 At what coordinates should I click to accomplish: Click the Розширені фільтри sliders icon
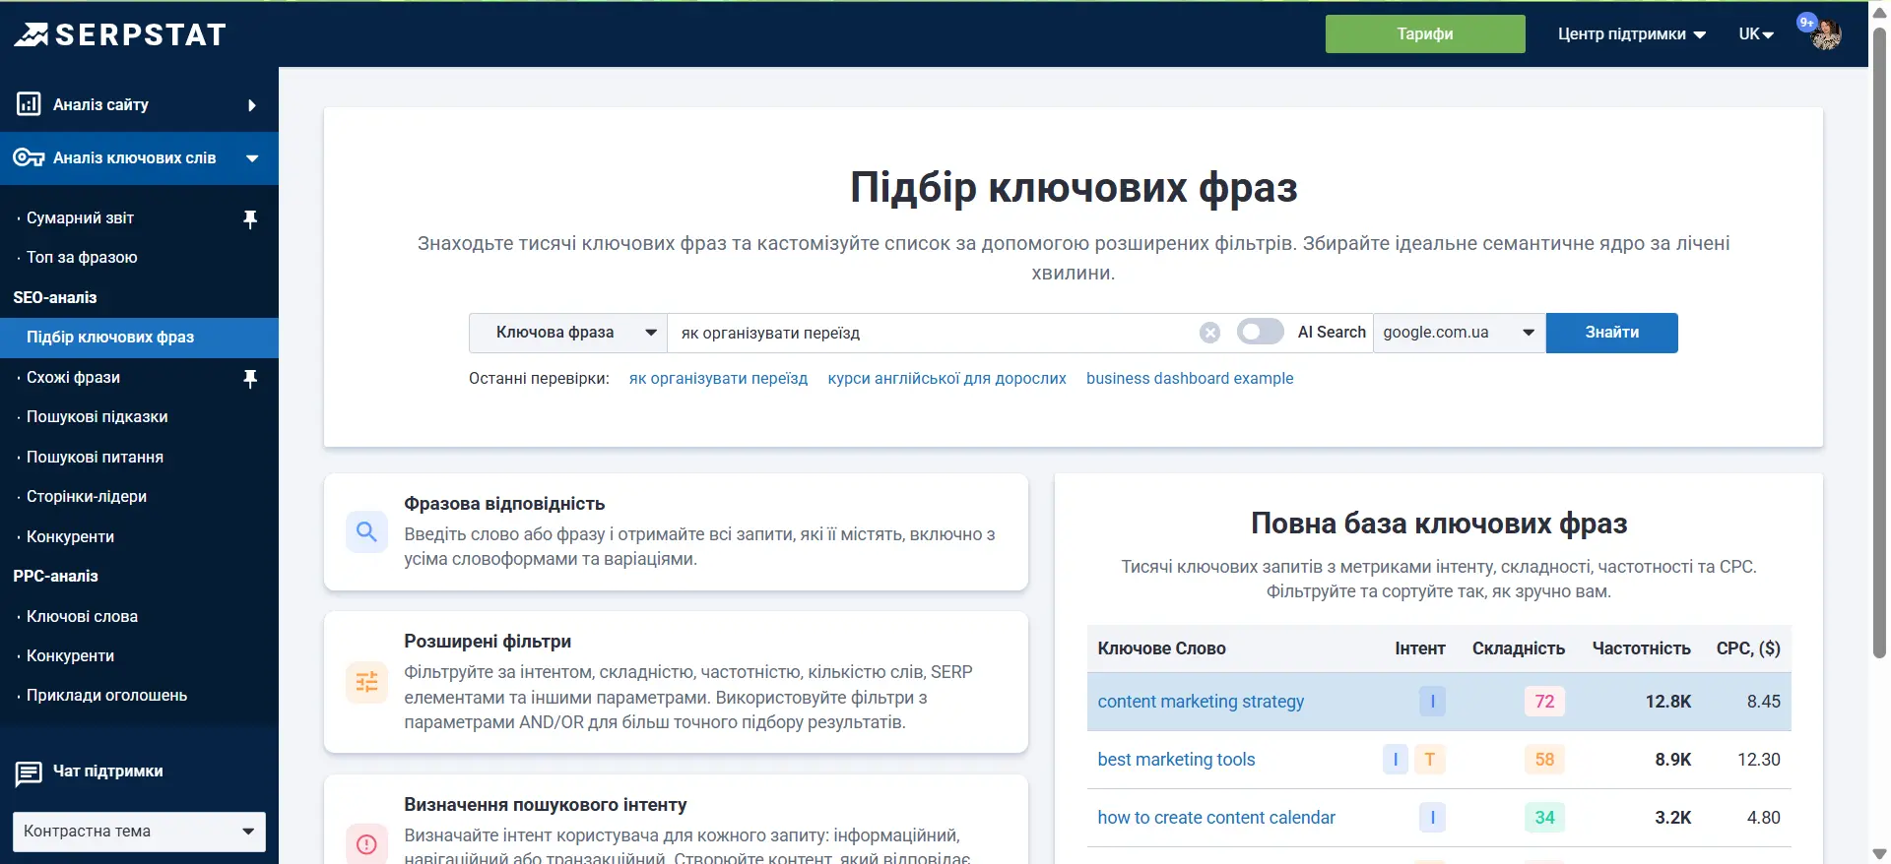[366, 682]
